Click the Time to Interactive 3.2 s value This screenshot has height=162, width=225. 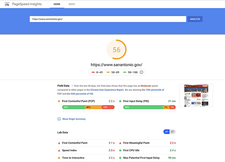coord(112,158)
